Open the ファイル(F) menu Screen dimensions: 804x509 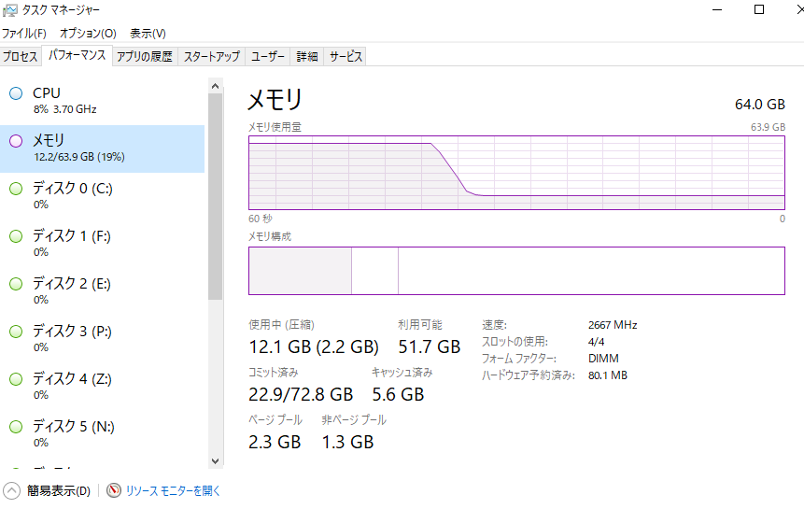click(x=23, y=33)
